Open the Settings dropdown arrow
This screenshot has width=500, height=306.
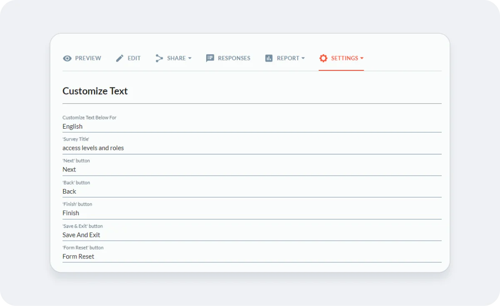tap(362, 58)
